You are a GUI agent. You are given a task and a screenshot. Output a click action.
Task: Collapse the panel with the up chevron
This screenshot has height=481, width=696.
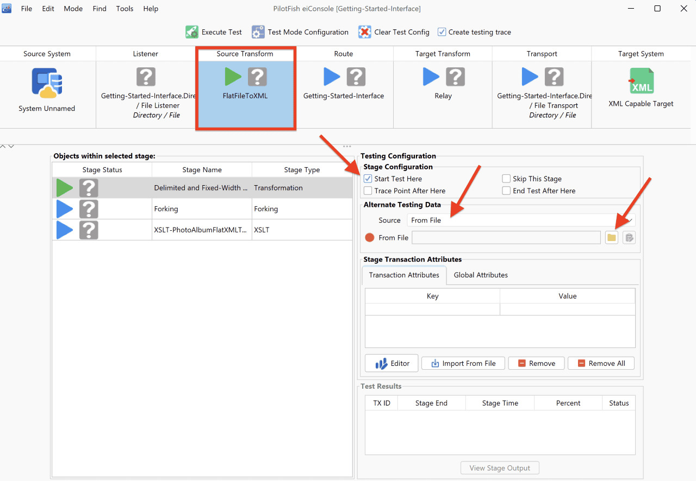(3, 145)
